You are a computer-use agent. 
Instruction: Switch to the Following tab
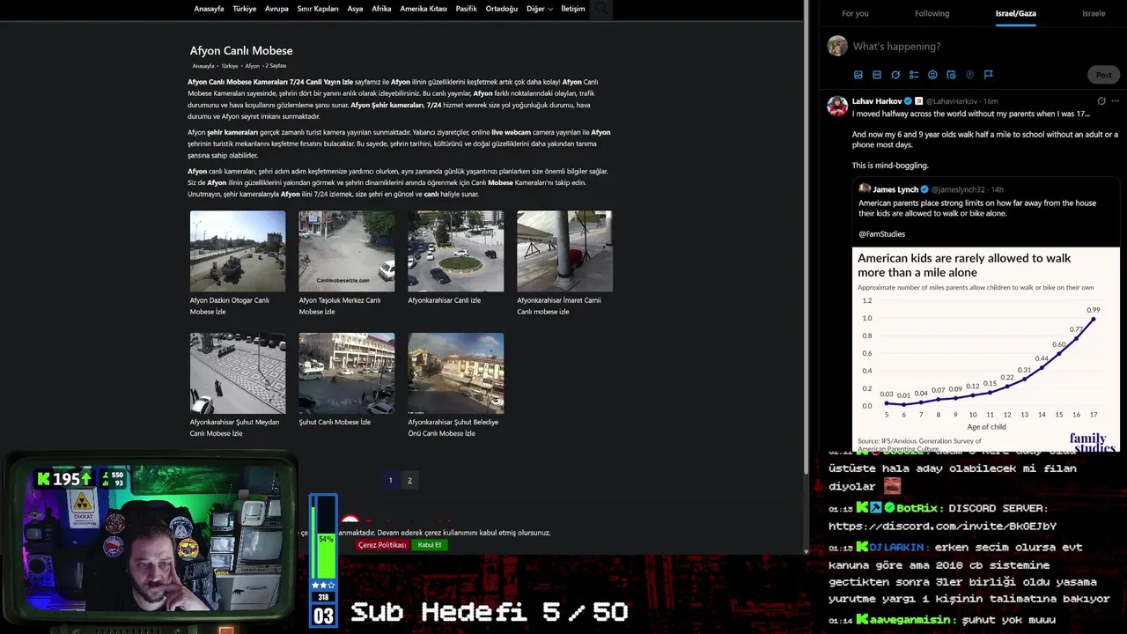(932, 13)
